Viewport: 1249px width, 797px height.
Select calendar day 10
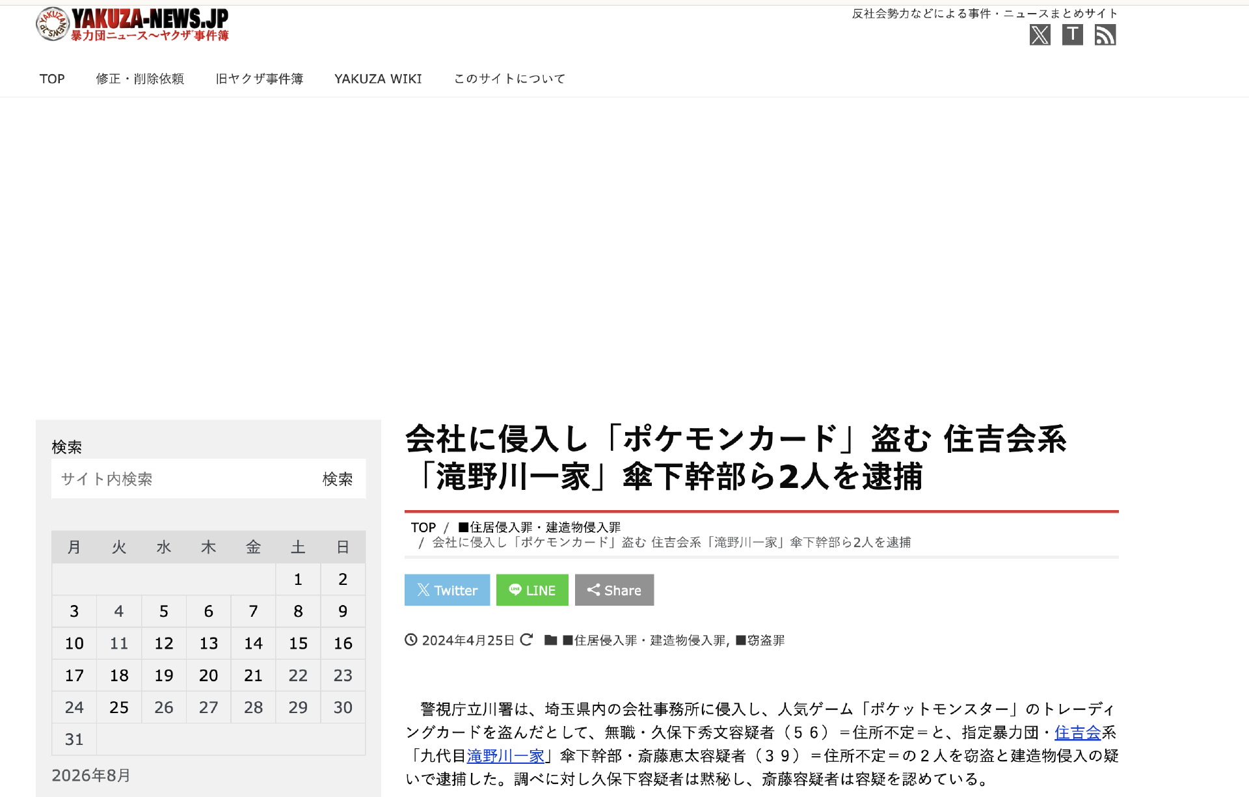pos(74,643)
